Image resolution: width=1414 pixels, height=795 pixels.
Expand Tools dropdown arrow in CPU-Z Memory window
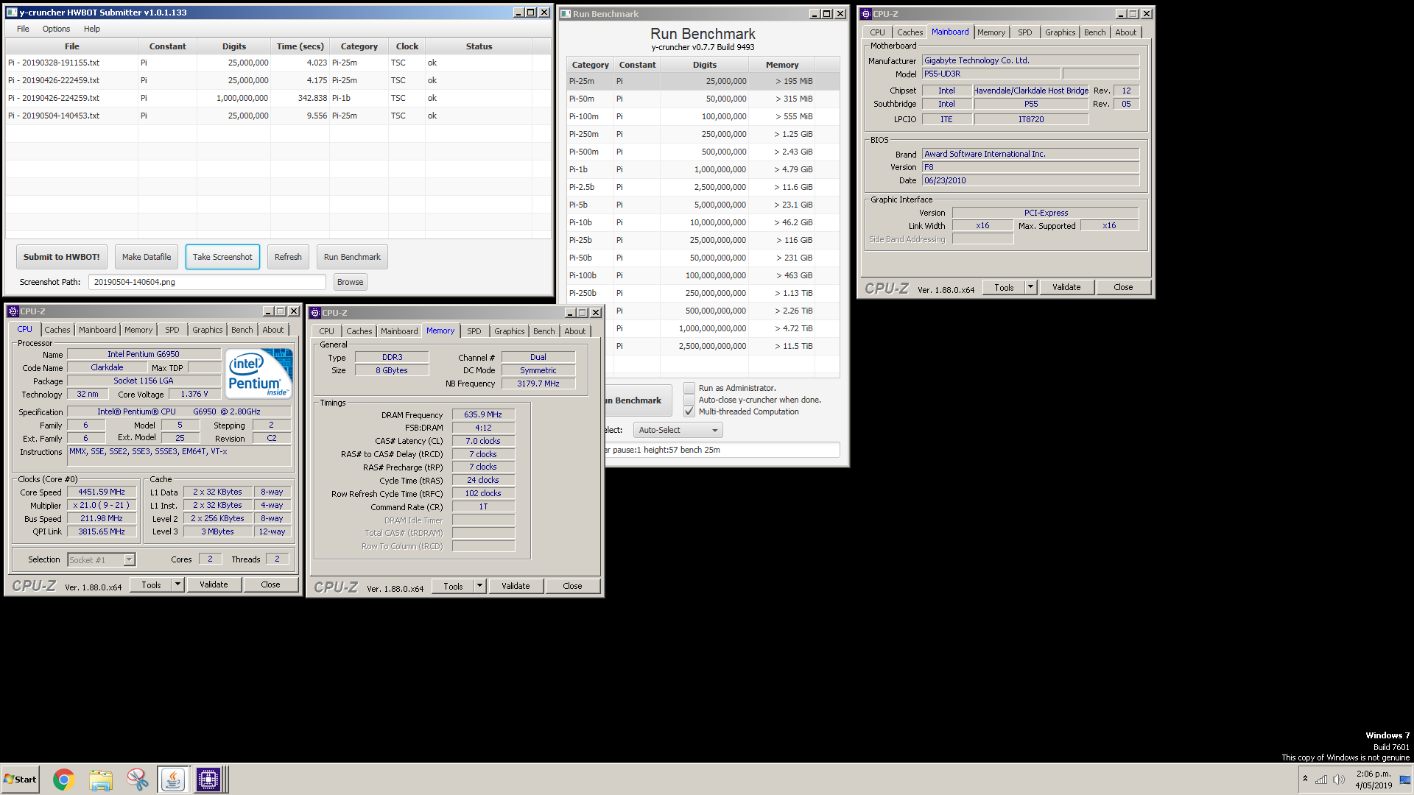tap(479, 586)
